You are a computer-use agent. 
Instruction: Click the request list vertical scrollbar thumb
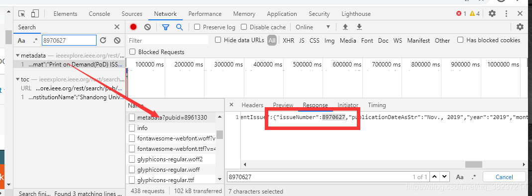(220, 135)
